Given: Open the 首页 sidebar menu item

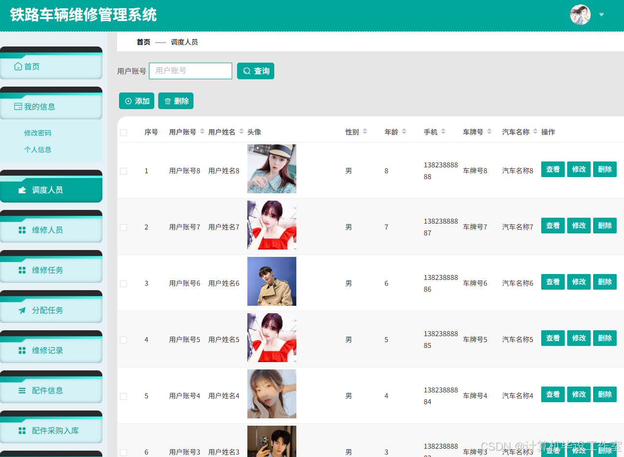Looking at the screenshot, I should tap(51, 66).
